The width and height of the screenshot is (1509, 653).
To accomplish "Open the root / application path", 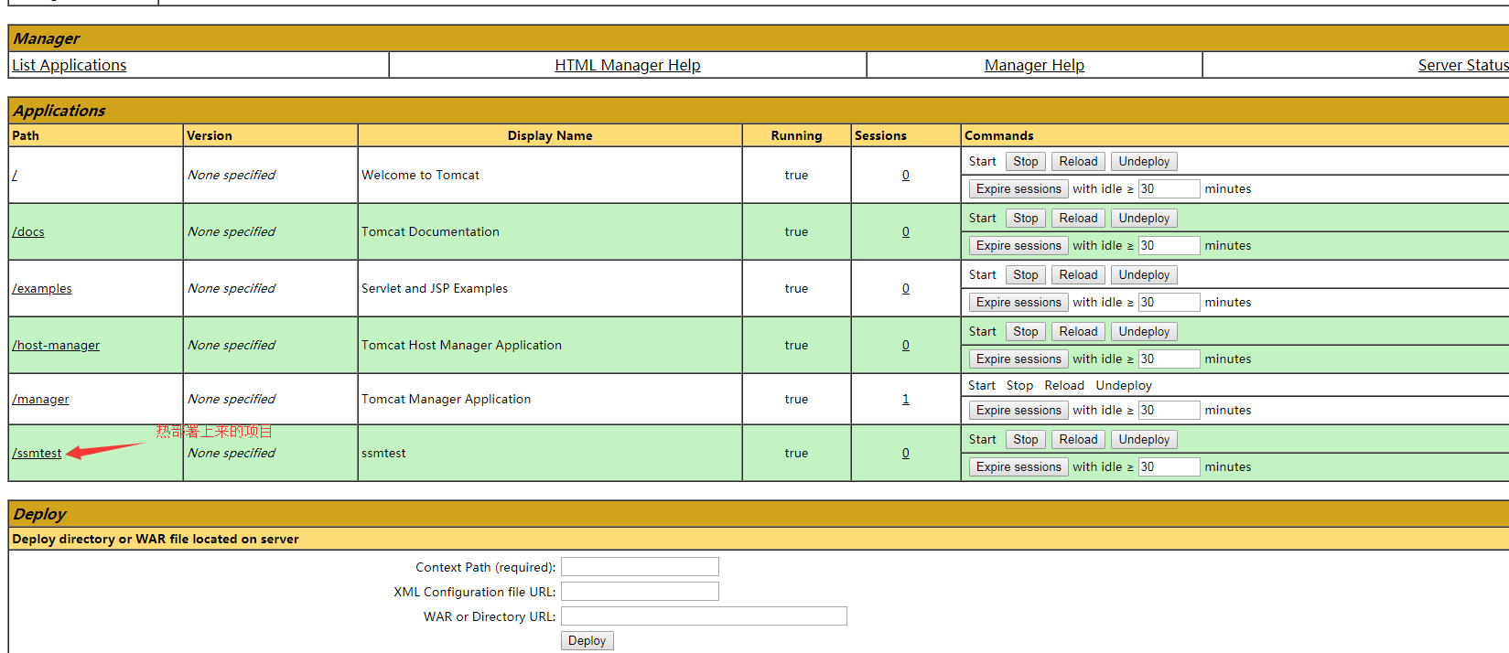I will 15,175.
